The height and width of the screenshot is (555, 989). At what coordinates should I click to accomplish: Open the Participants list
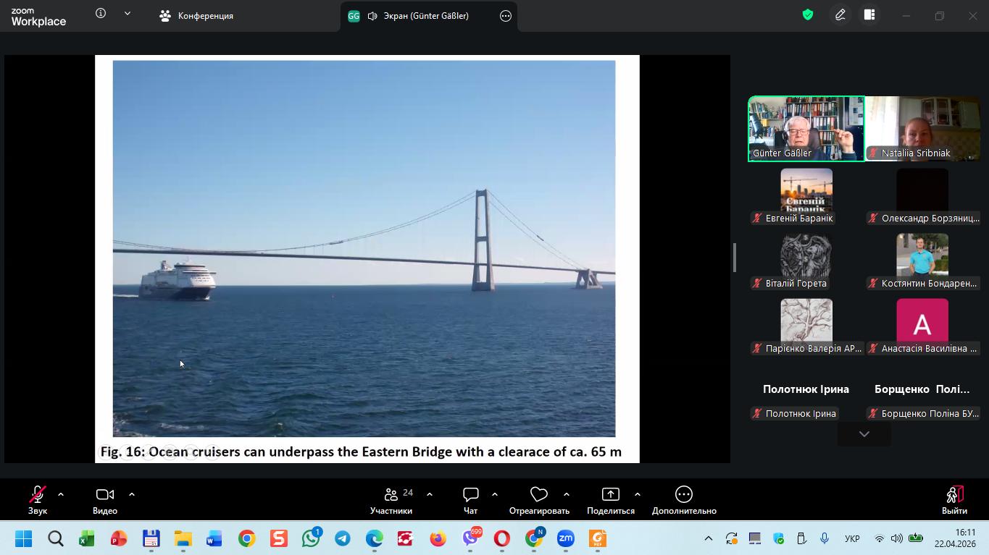[391, 500]
